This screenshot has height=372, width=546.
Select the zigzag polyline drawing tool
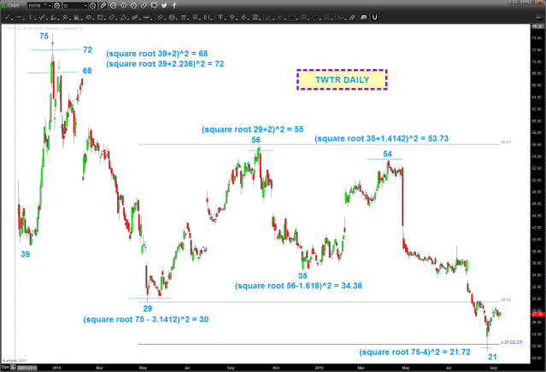[42, 17]
